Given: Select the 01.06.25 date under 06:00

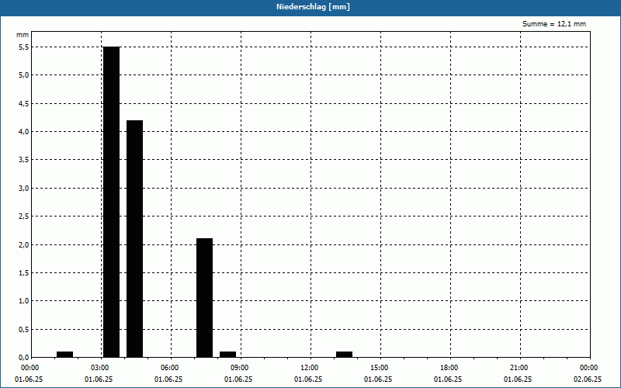Looking at the screenshot, I should [x=168, y=379].
